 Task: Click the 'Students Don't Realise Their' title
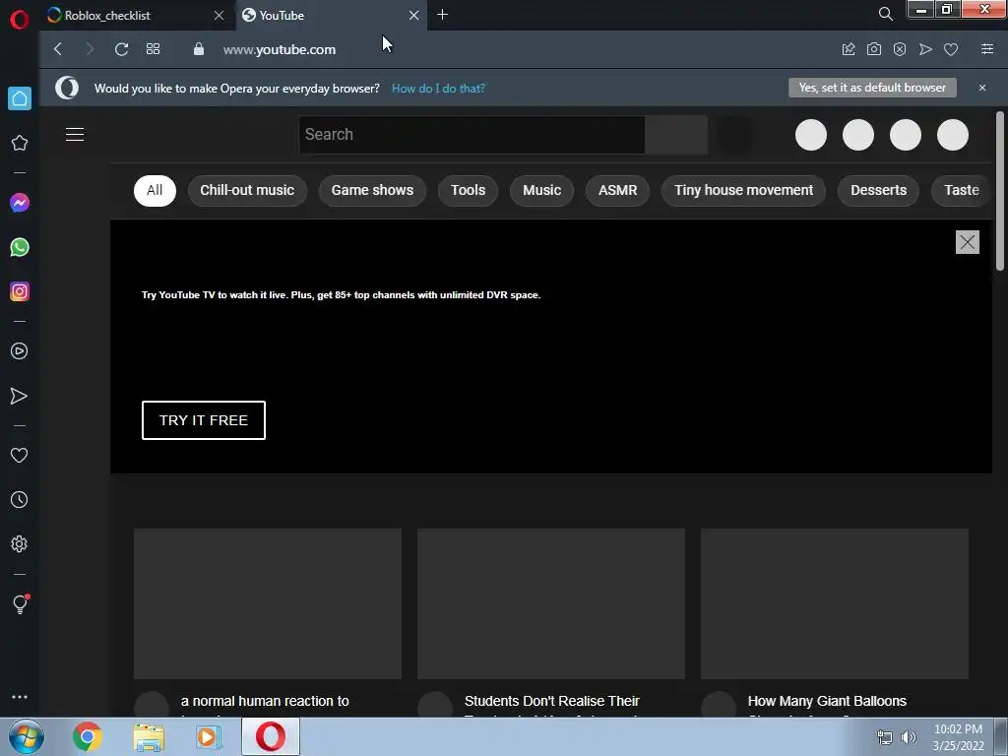tap(552, 701)
